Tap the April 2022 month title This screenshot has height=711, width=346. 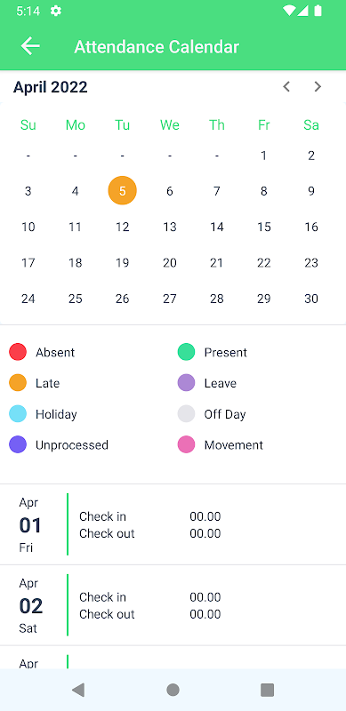coord(51,86)
